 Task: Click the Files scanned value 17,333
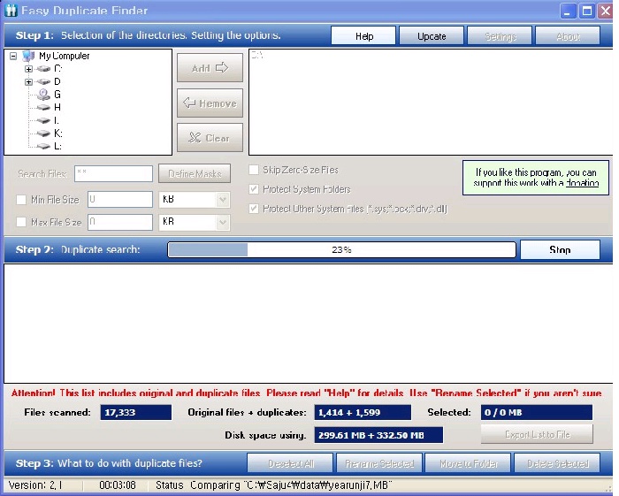(136, 412)
